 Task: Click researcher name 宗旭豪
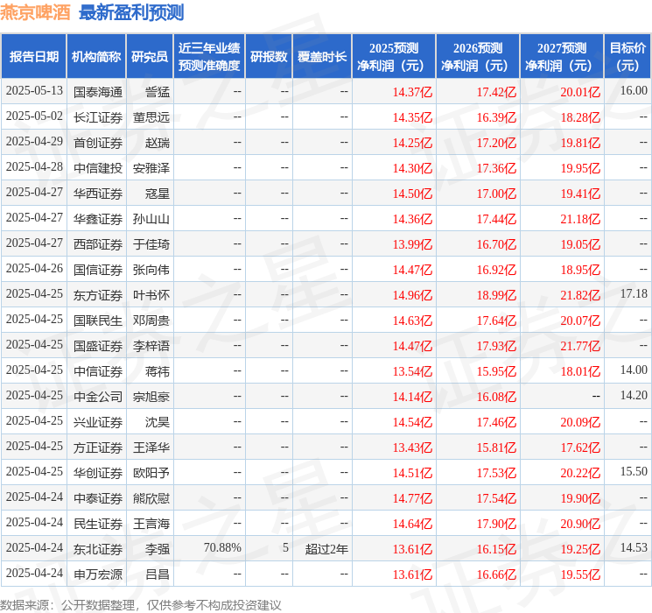(x=151, y=397)
